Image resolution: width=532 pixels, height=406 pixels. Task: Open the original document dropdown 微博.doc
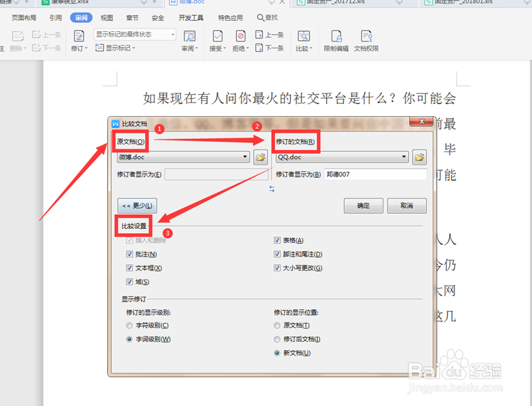245,157
